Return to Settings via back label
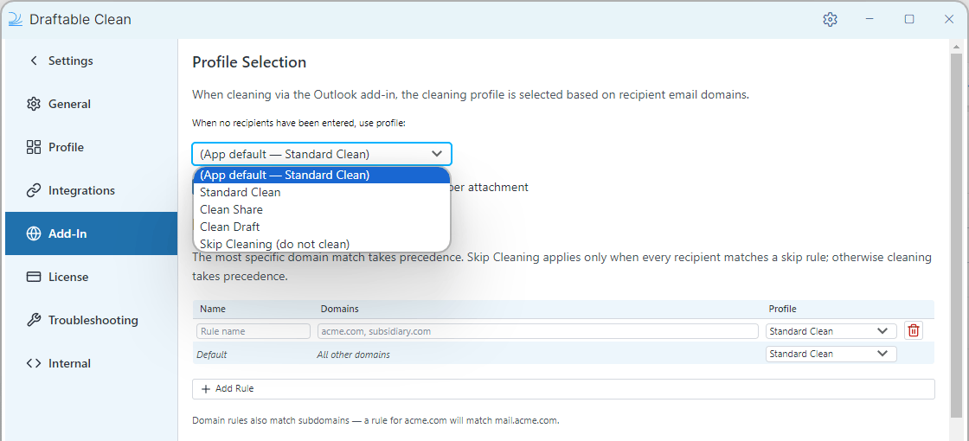This screenshot has width=969, height=441. tap(70, 61)
